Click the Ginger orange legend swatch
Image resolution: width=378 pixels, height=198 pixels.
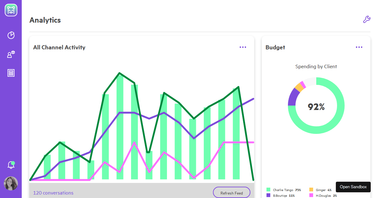[x=311, y=190]
